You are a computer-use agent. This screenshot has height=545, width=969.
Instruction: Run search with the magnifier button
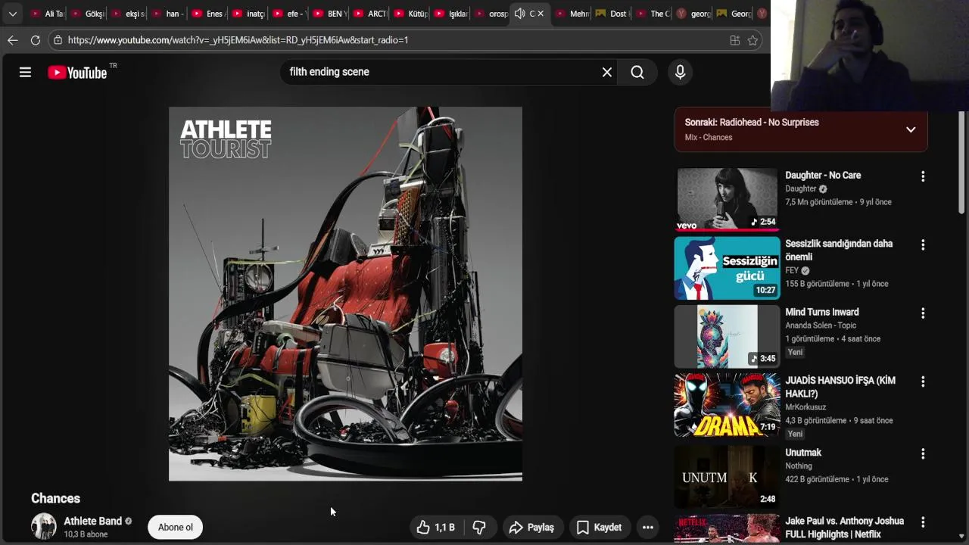637,72
